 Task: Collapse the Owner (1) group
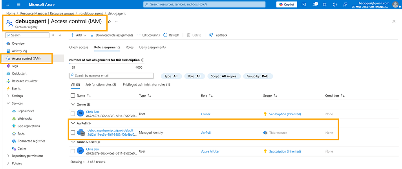pos(73,104)
